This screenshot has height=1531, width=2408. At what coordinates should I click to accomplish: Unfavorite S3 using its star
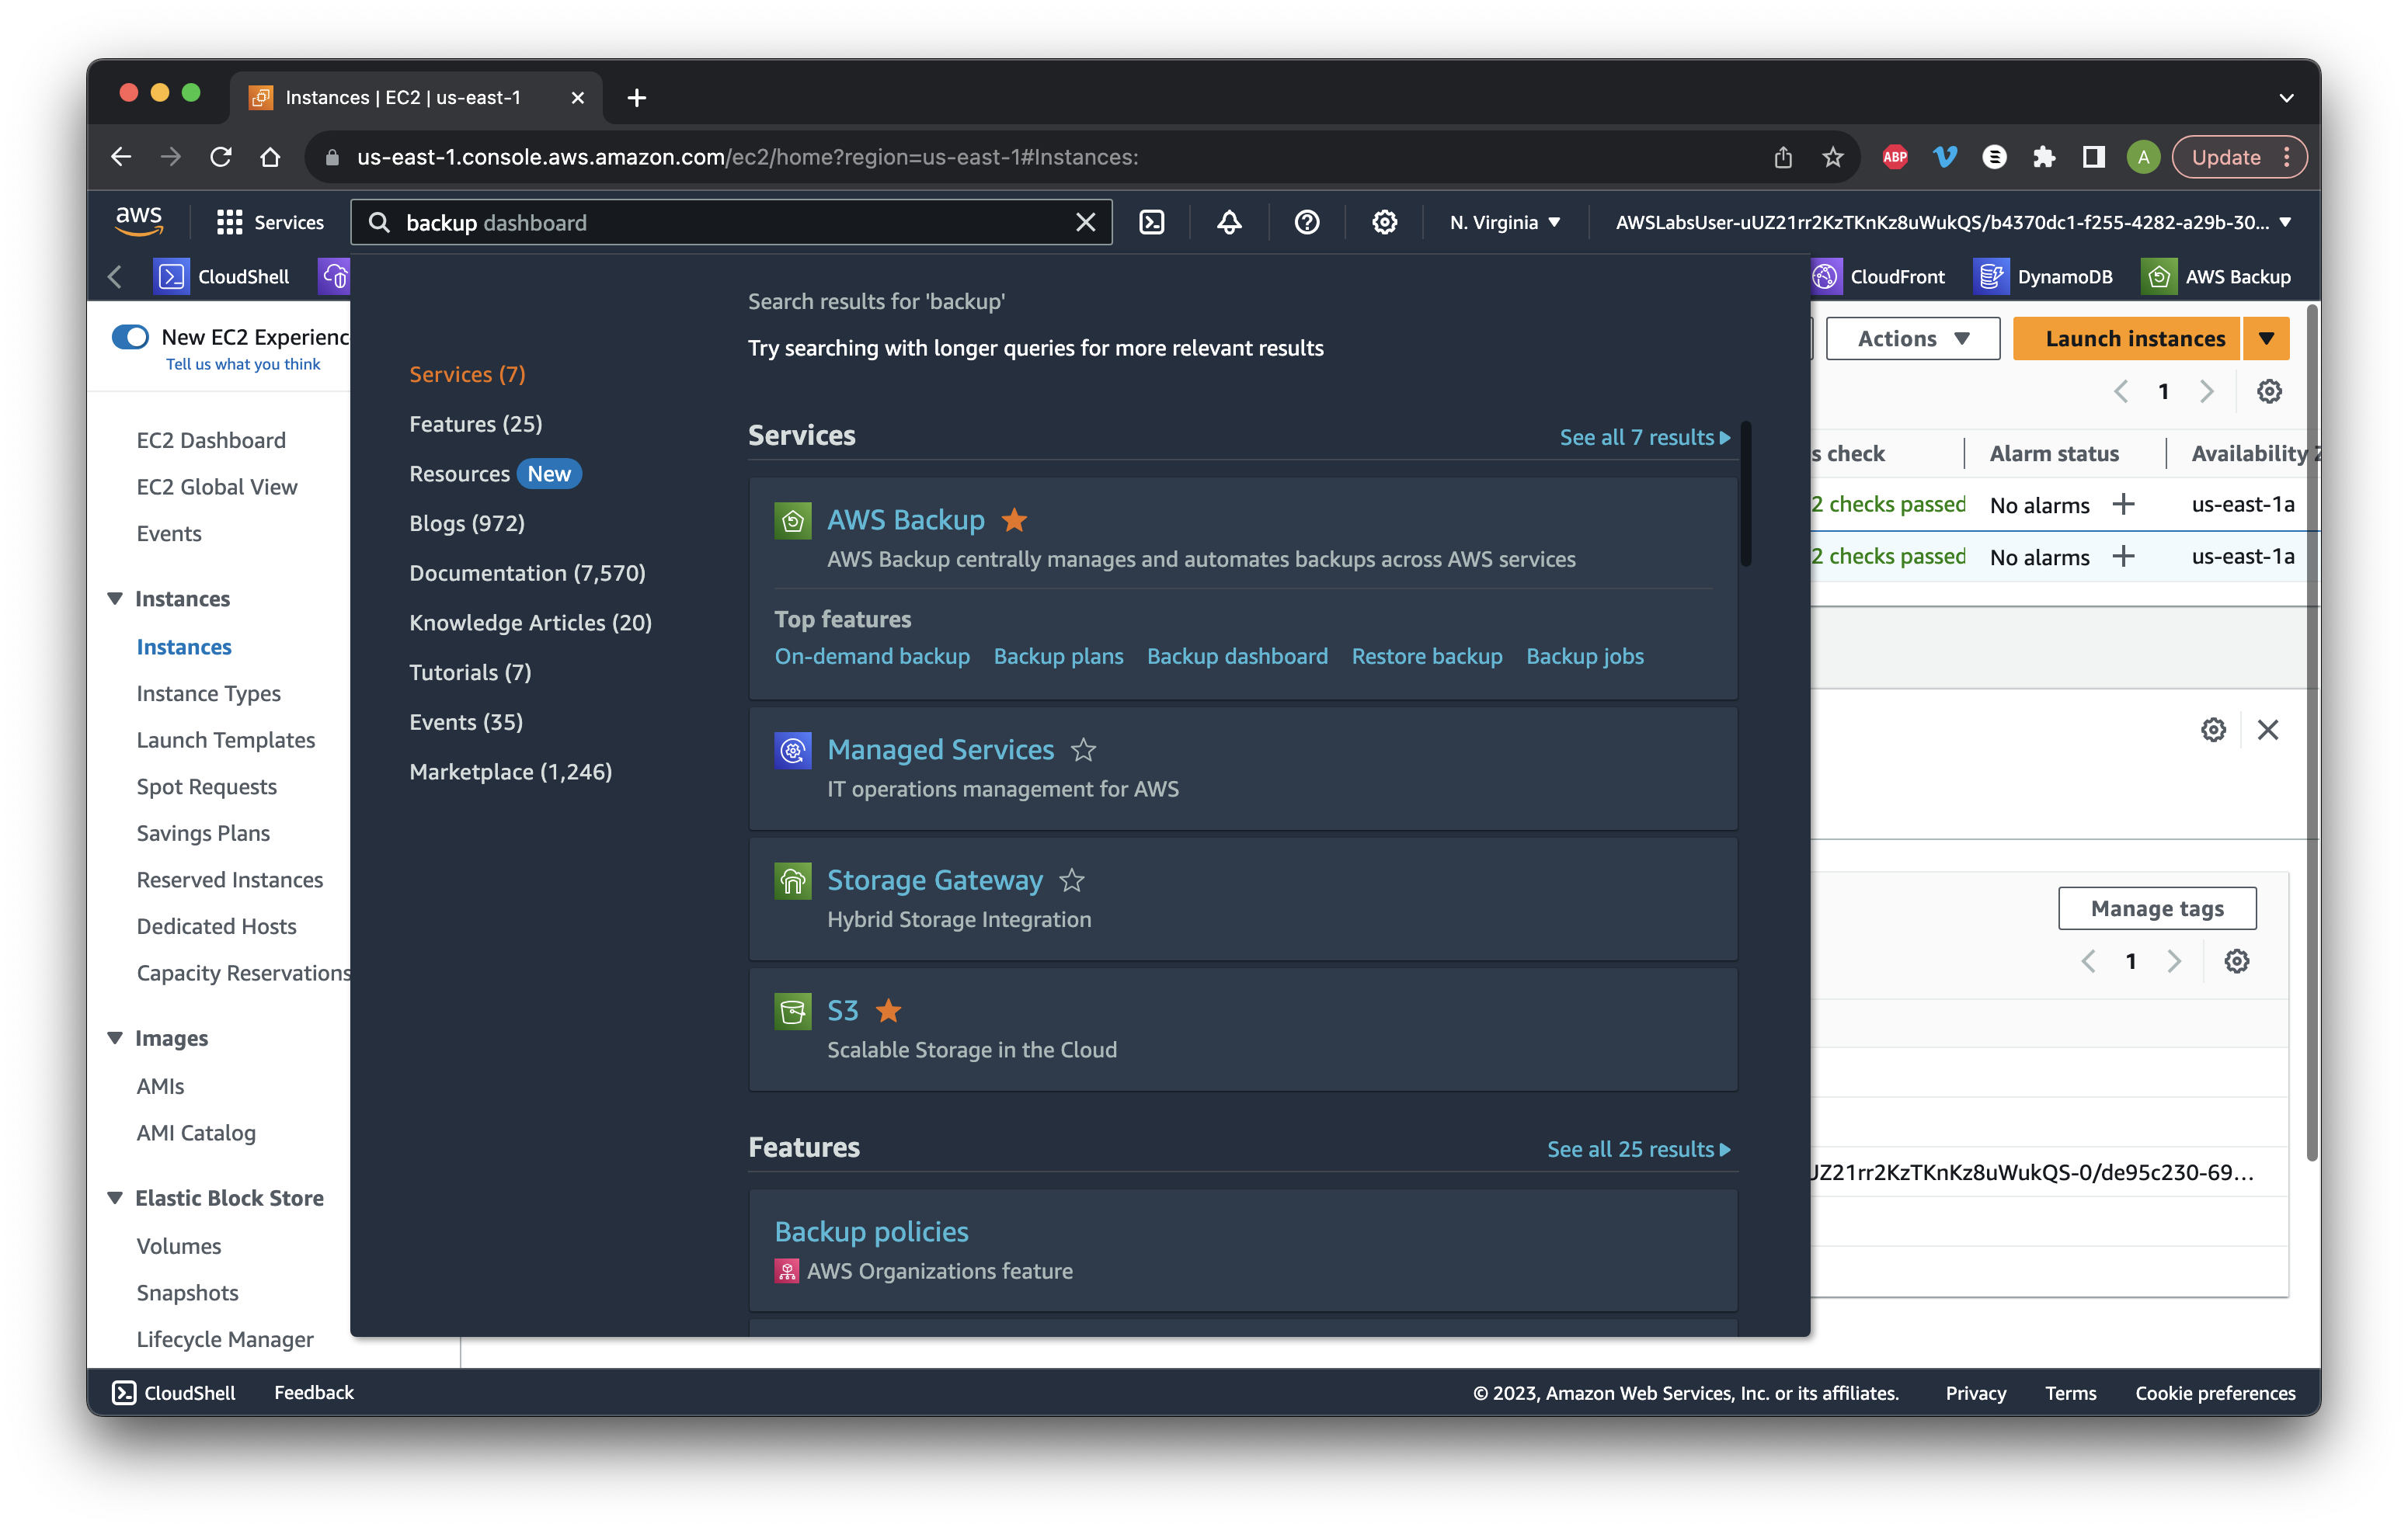click(888, 1010)
